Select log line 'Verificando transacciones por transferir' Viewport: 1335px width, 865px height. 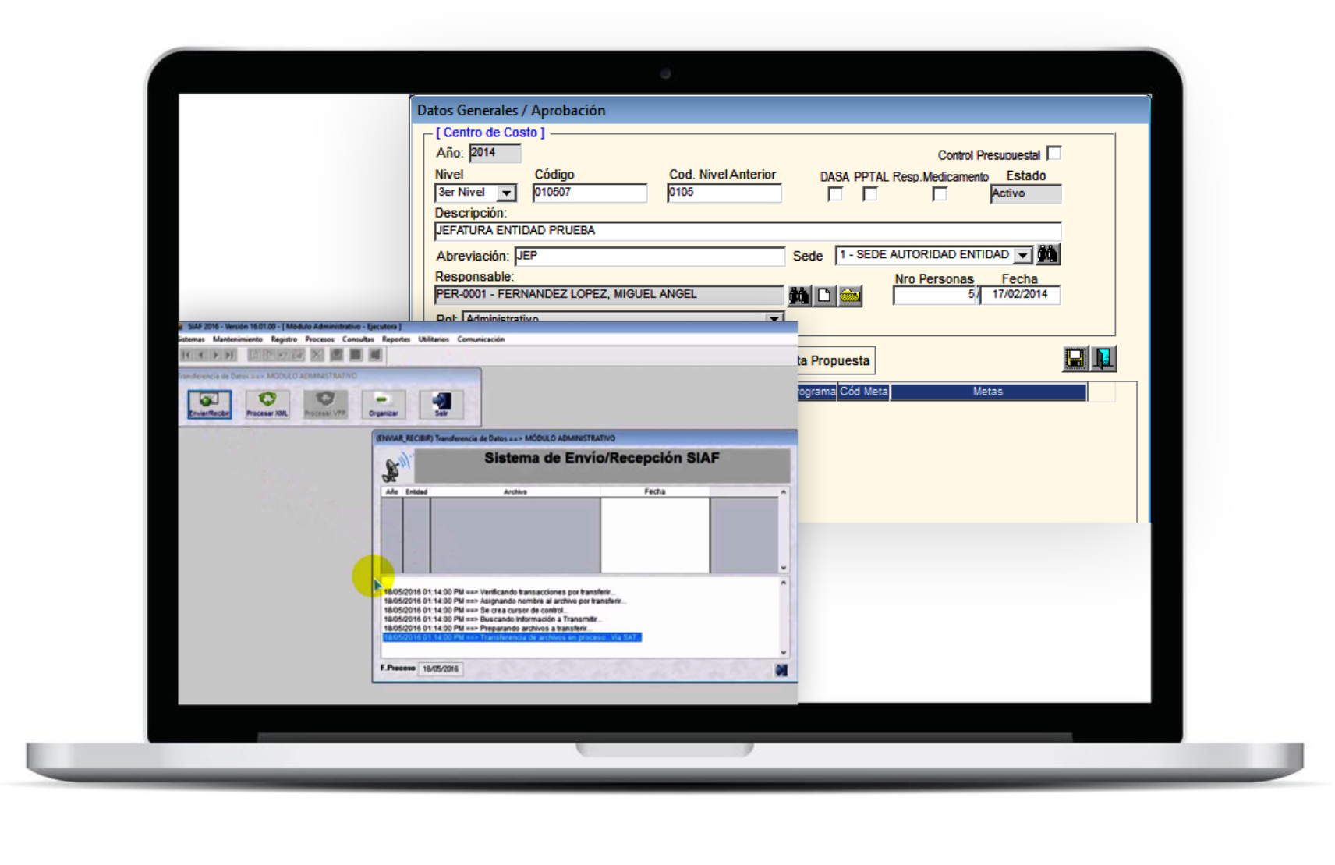pos(499,592)
